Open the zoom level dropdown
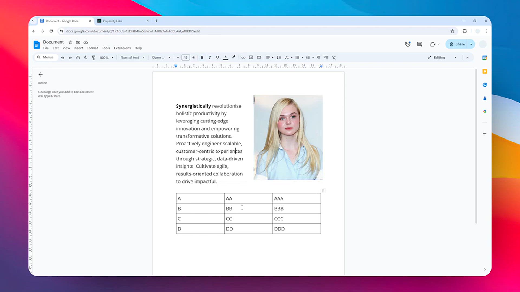 106,58
